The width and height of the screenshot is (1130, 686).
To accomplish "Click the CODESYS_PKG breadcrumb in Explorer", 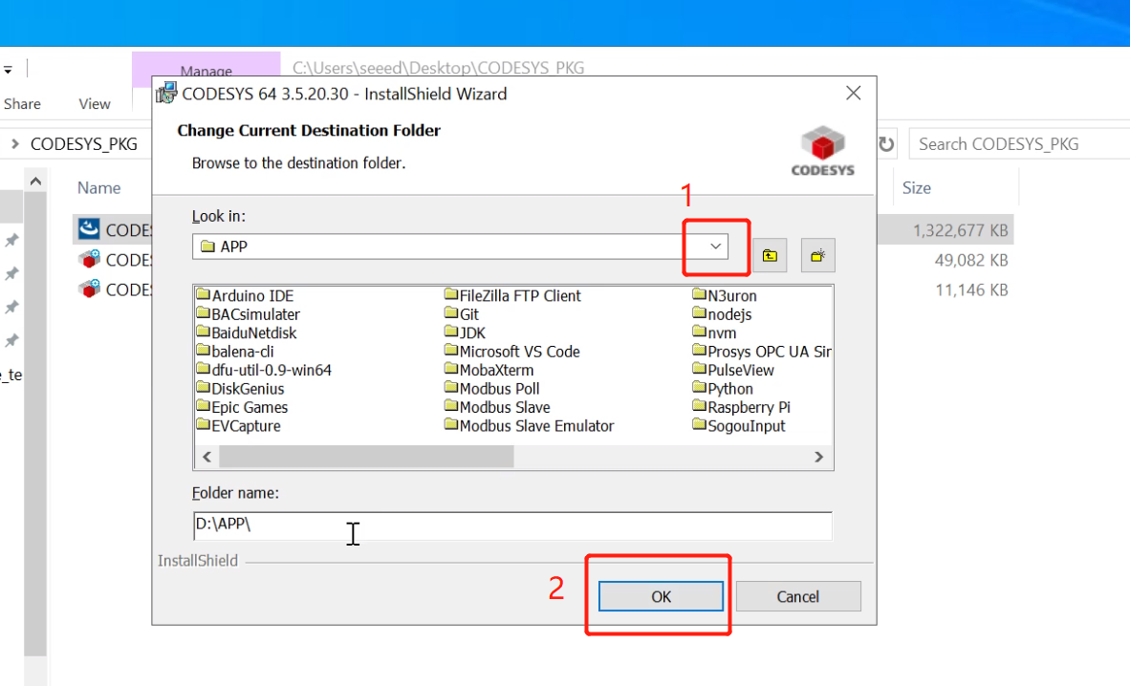I will pyautogui.click(x=83, y=144).
